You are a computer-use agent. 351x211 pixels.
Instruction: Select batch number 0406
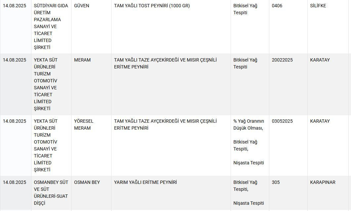tap(277, 6)
